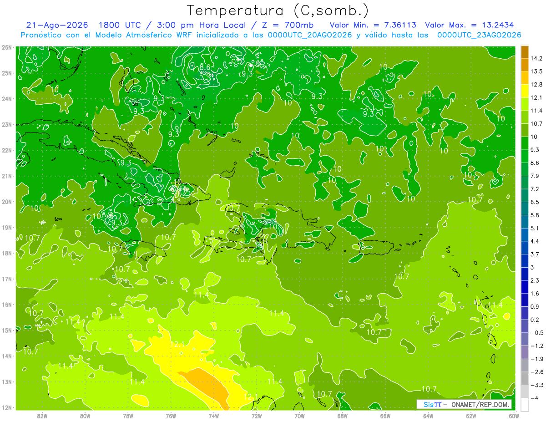
Task: Click '3:00 pm Hora Local' text
Action: 201,25
